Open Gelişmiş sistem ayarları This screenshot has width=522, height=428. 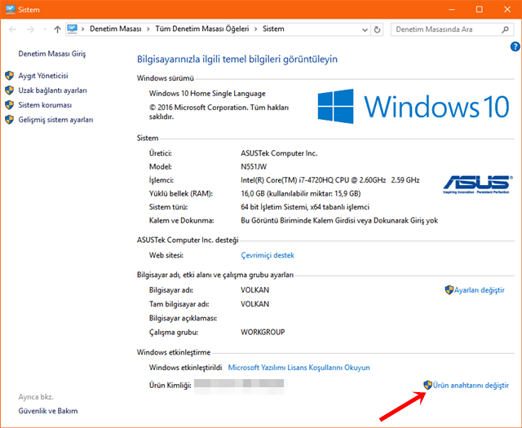pos(55,120)
